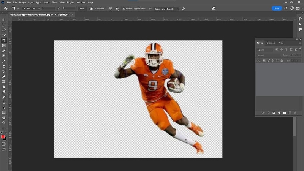The width and height of the screenshot is (304, 171).
Task: Select the Horizontal Type tool
Action: point(4,102)
